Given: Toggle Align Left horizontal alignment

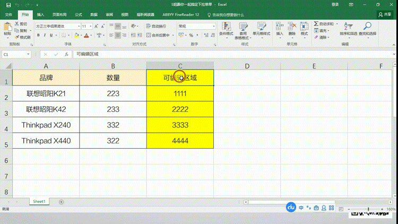Looking at the screenshot, I should [x=111, y=35].
